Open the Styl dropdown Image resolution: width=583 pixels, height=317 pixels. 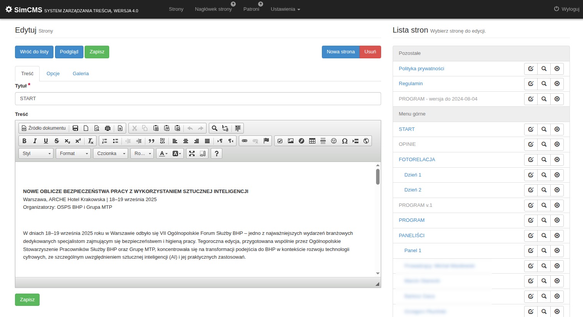coord(36,154)
